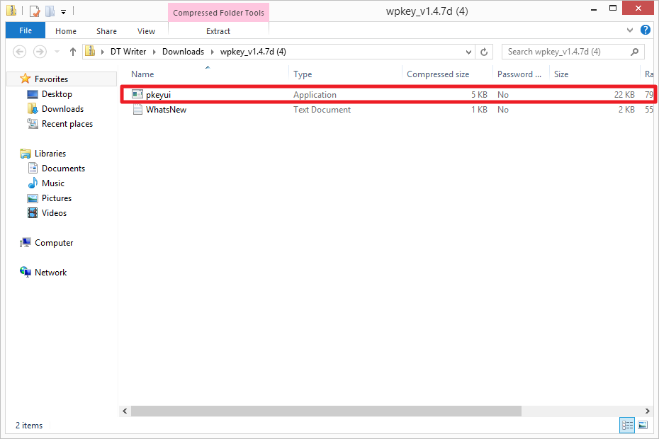Switch to Details view icon
Image resolution: width=659 pixels, height=439 pixels.
pyautogui.click(x=627, y=425)
